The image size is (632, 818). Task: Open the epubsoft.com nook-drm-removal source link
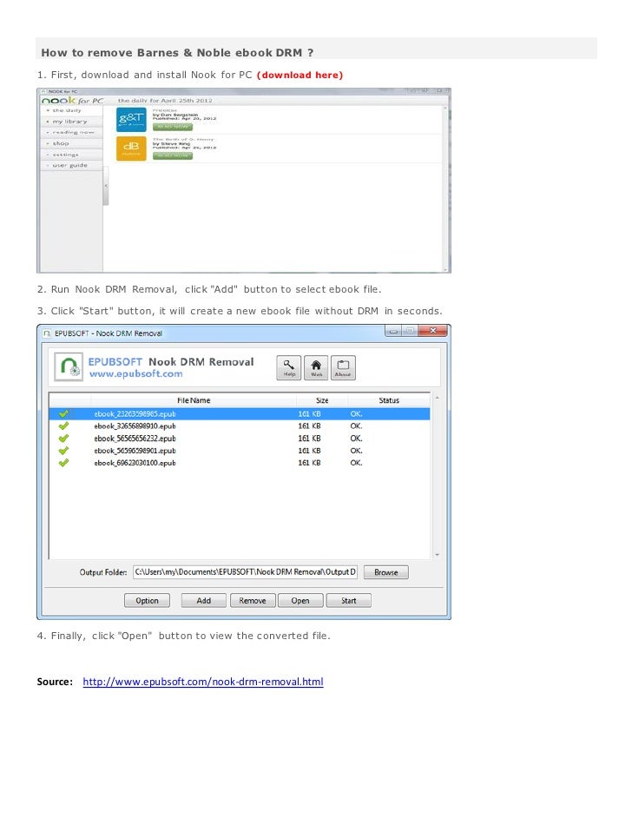pos(203,682)
